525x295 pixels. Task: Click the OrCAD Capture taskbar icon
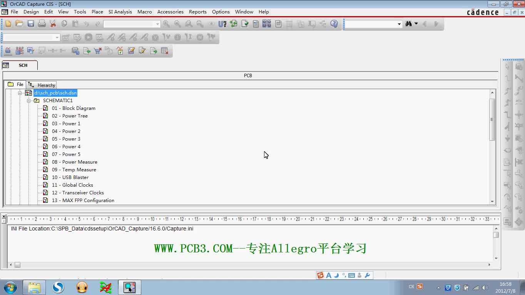130,287
